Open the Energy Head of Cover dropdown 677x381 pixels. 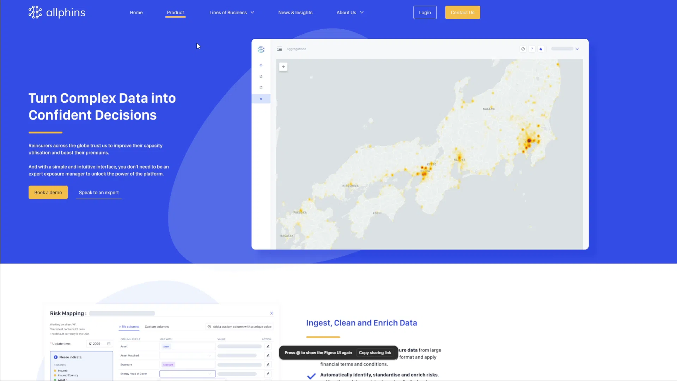[187, 374]
